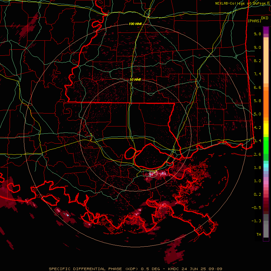Click the -1.3 value on the scale

(256, 221)
